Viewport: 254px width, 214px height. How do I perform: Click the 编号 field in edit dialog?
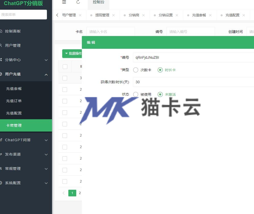point(193,57)
